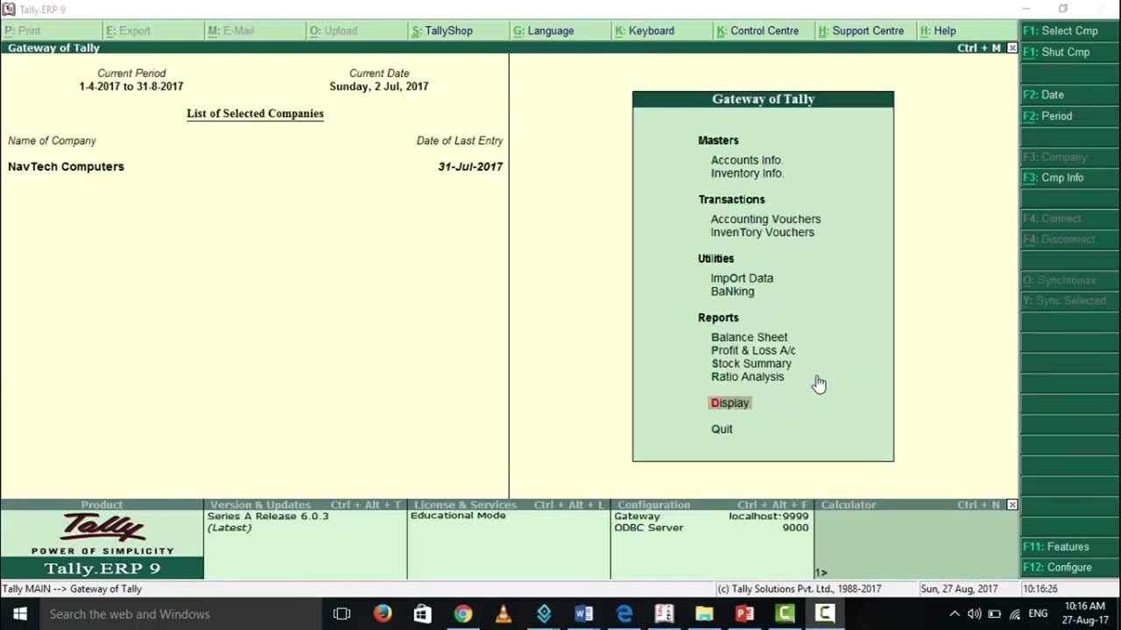Open F12: Configure
The width and height of the screenshot is (1121, 630).
(1070, 567)
